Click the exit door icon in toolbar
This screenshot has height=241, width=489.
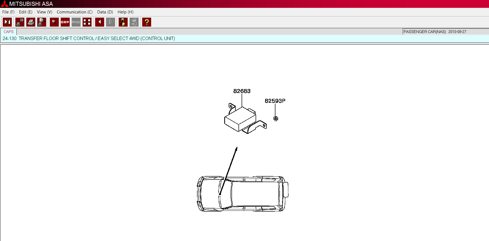(7, 22)
